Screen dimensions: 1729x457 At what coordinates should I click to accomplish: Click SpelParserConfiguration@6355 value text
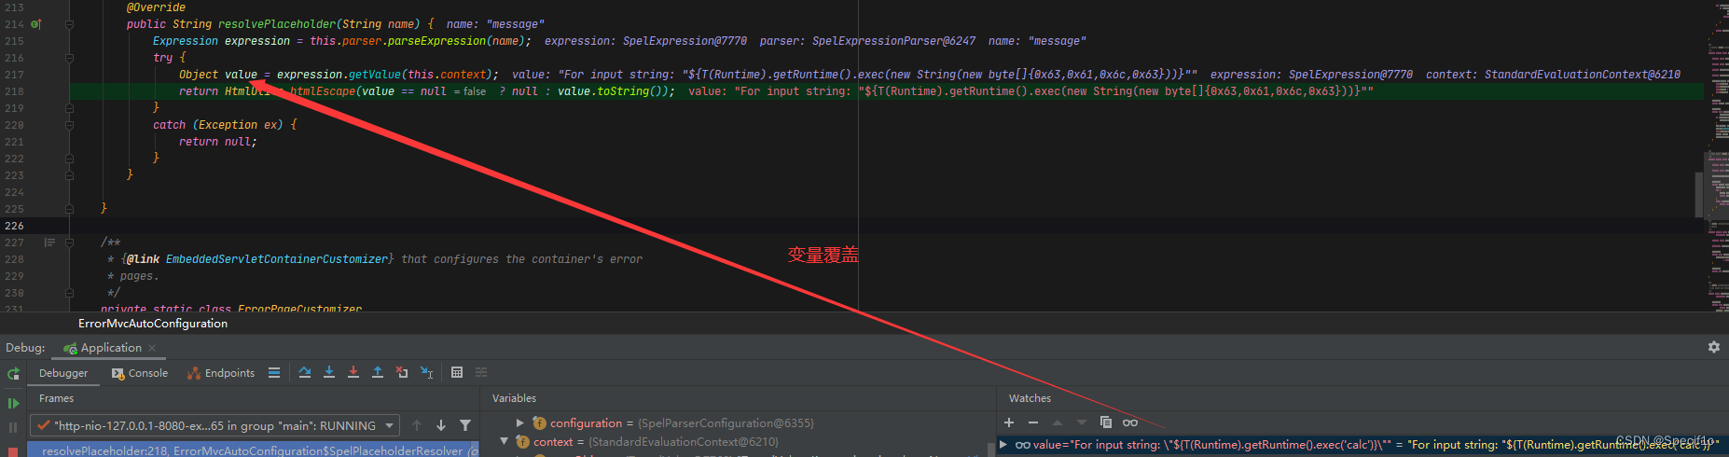pos(726,423)
